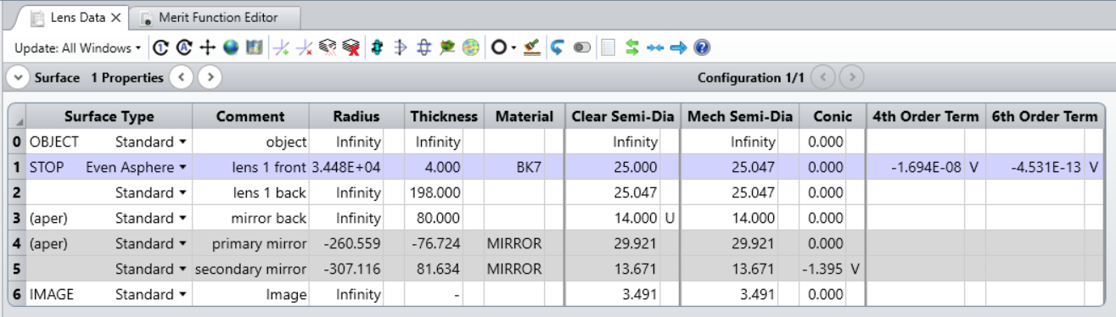Click the black circle aperture icon

coord(499,48)
